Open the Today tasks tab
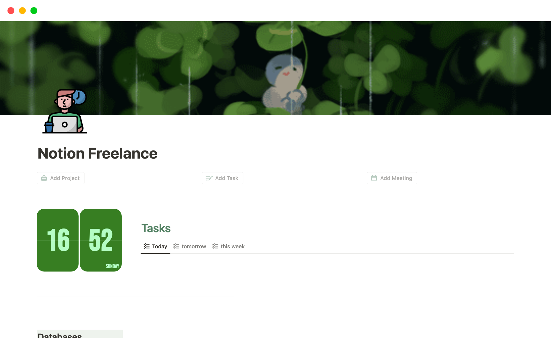The image size is (551, 344). [x=155, y=247]
